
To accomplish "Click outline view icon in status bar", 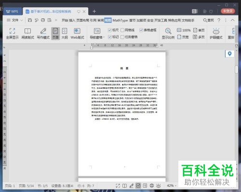I will pos(145,186).
